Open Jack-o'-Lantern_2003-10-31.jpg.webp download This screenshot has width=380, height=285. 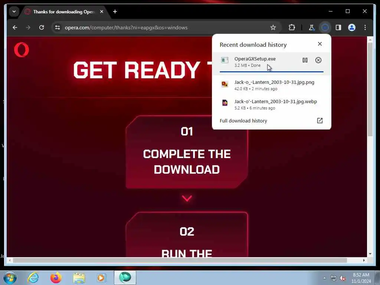[x=271, y=104]
